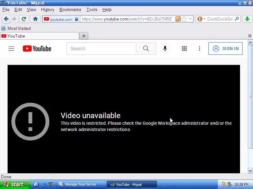253x189 pixels.
Task: Click into the DuckDuckGo search box
Action: [220, 19]
